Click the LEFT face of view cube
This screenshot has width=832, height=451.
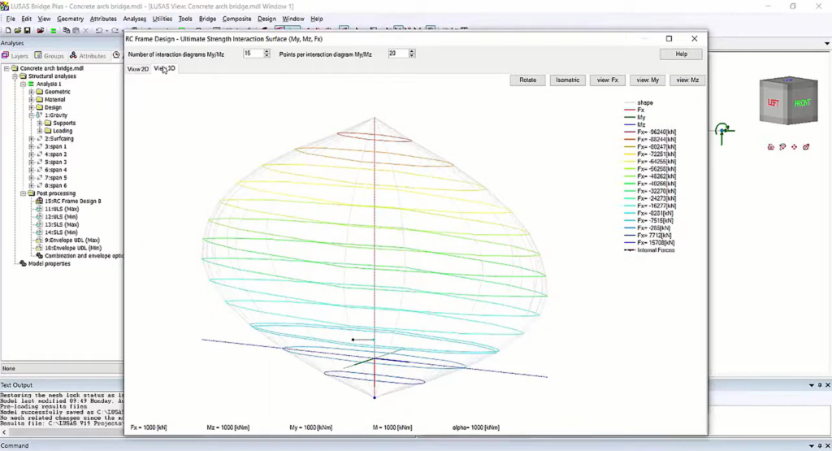[x=773, y=103]
